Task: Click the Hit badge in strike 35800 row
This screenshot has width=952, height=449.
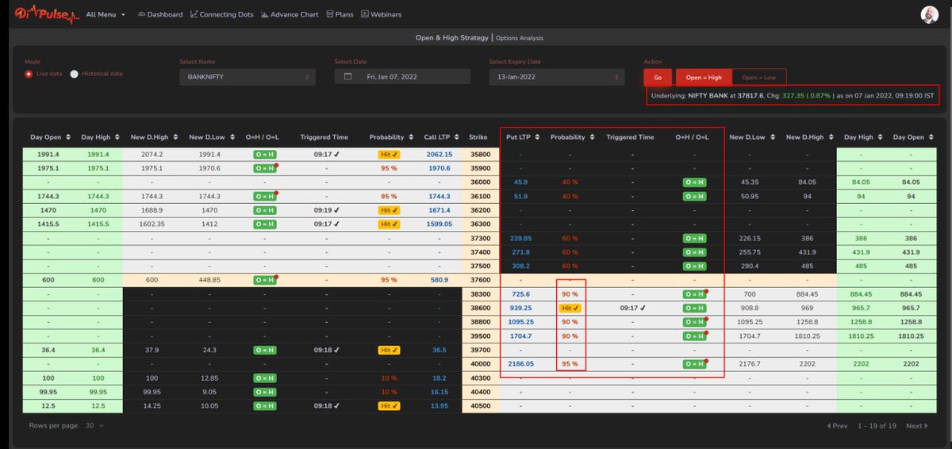Action: [x=389, y=155]
